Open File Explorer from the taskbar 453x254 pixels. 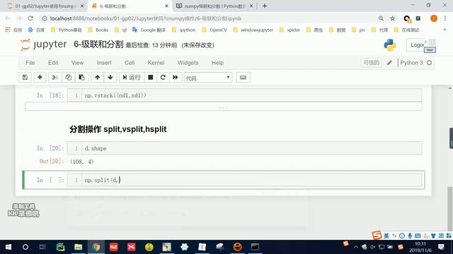tap(79, 247)
